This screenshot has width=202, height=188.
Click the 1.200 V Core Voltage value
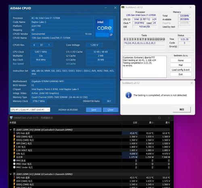point(94,45)
